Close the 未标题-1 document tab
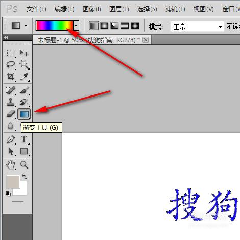The image size is (240, 240). pyautogui.click(x=146, y=40)
